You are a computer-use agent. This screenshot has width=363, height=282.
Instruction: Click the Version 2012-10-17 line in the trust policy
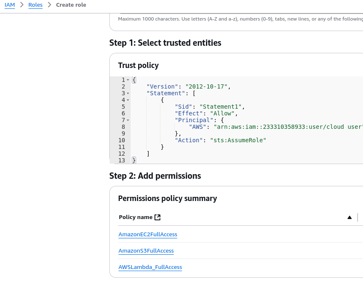click(x=188, y=86)
